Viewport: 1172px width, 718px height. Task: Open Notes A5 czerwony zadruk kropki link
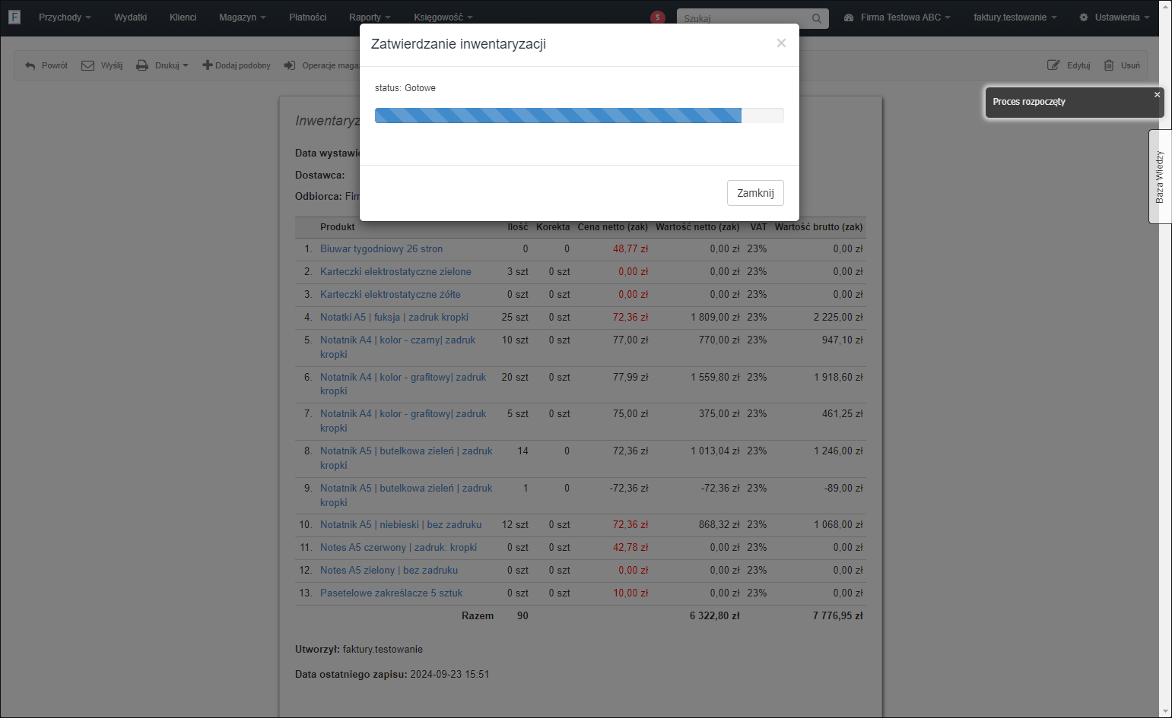click(x=399, y=548)
